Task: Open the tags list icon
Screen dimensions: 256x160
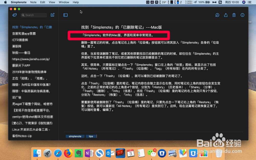Action: point(15,15)
